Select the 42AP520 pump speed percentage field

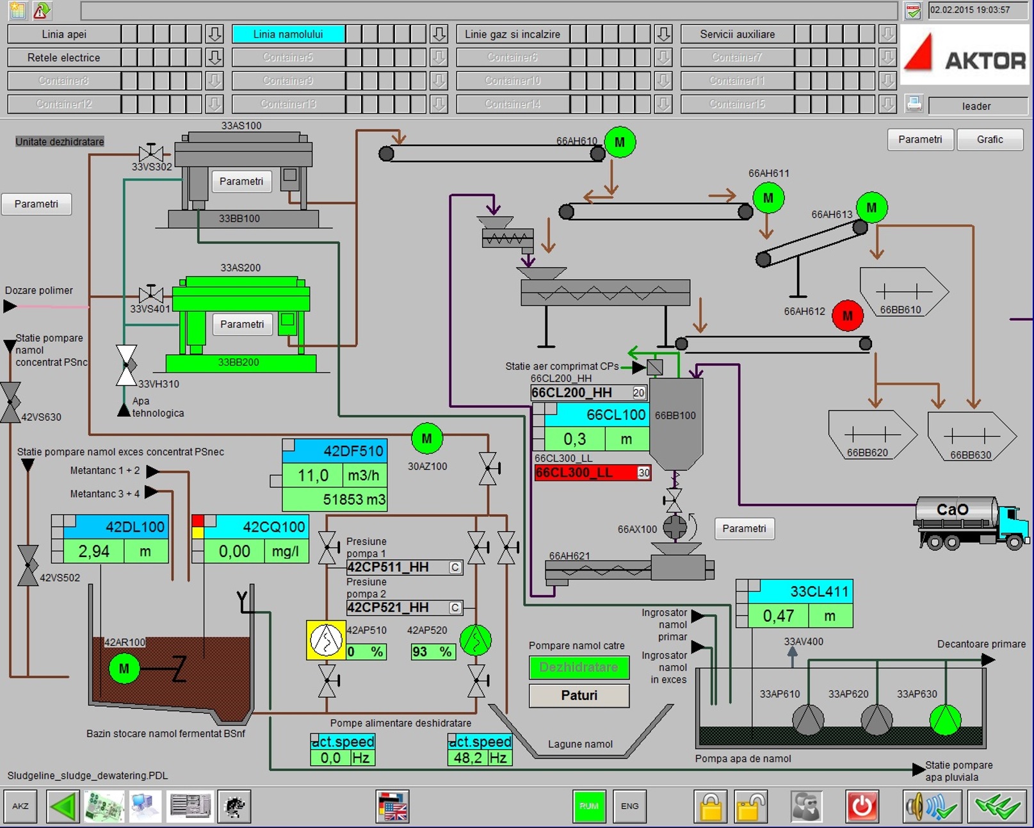432,652
